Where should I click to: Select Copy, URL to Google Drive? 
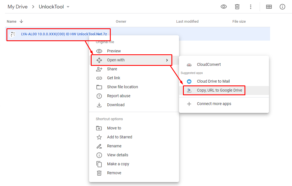[224, 90]
